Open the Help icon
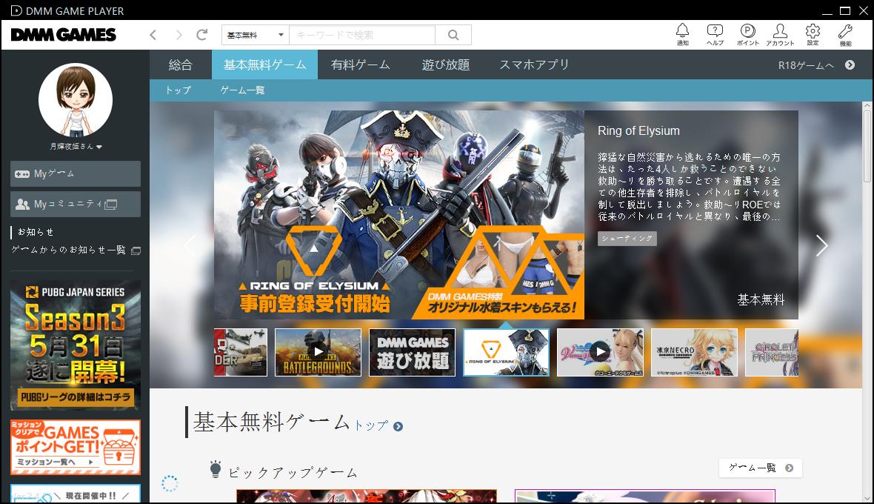 pos(715,35)
